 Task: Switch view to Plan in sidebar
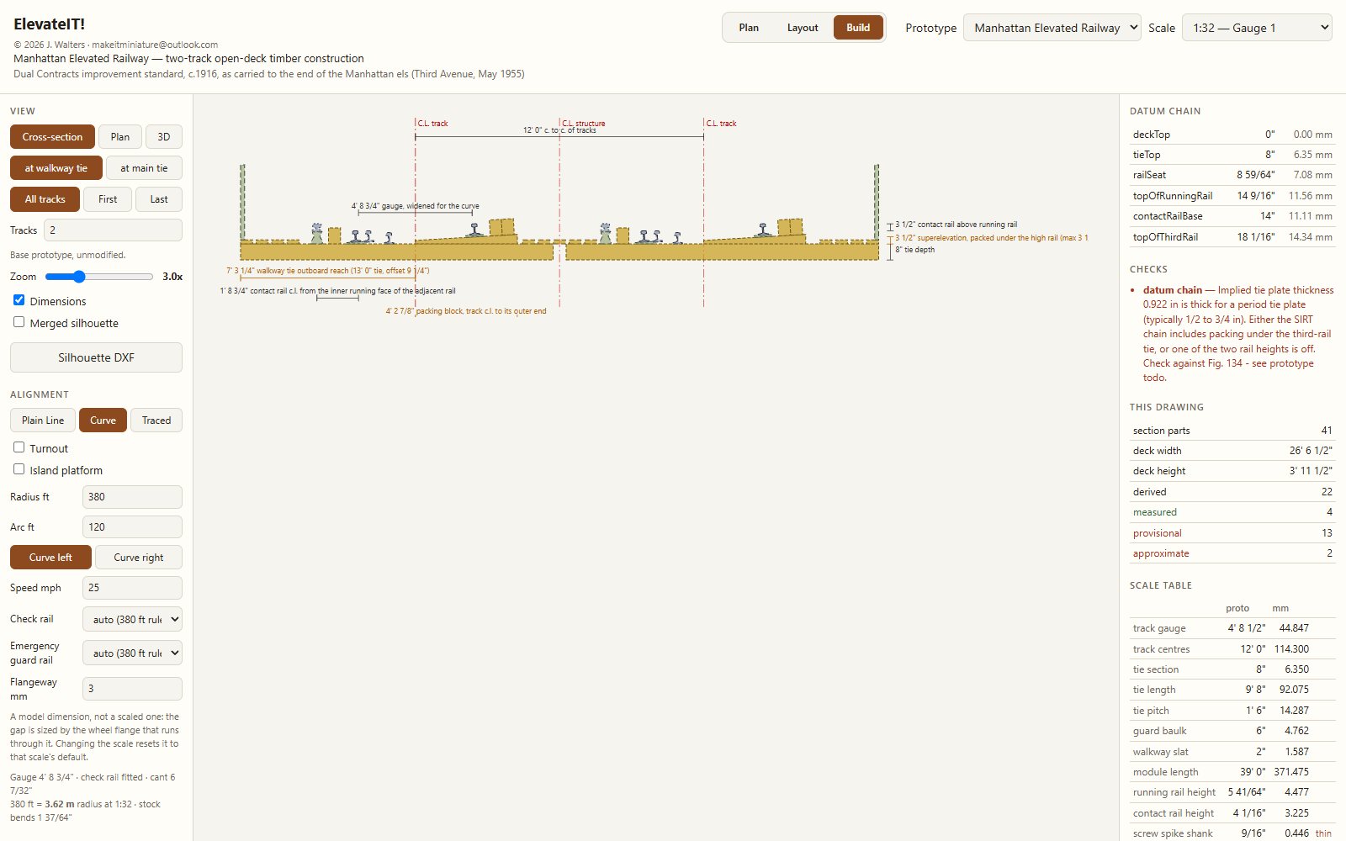[120, 137]
